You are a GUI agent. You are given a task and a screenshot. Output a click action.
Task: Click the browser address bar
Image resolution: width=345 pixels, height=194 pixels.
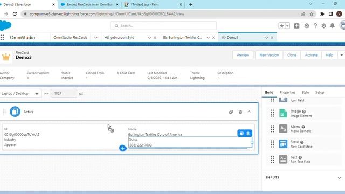[x=163, y=14]
